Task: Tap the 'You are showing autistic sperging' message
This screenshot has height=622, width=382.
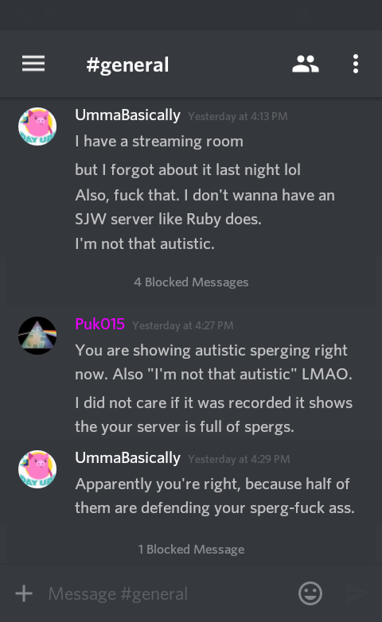Action: [x=213, y=362]
